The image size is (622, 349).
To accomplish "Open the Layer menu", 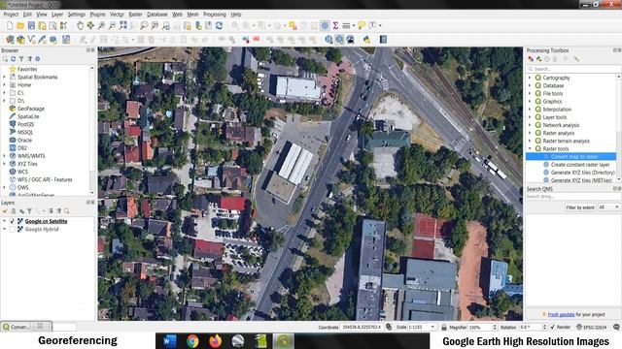I will click(x=57, y=15).
